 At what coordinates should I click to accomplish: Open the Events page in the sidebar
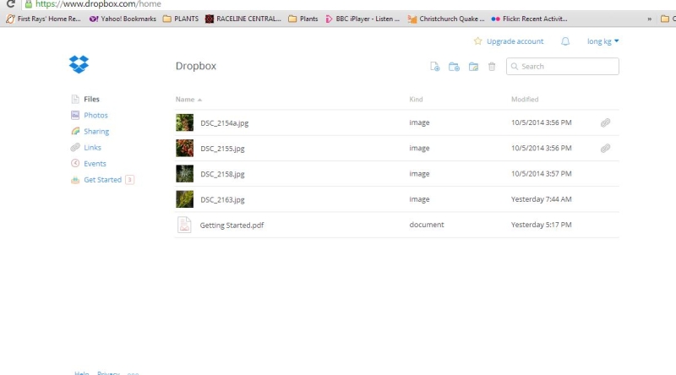click(x=95, y=164)
